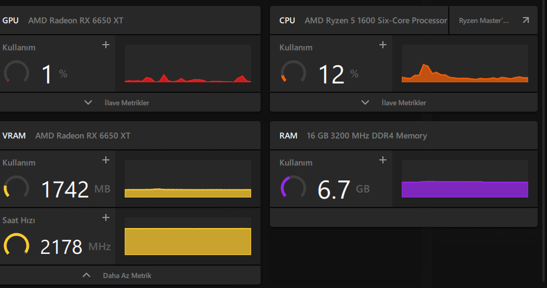The image size is (547, 288).
Task: Expand İlave Metrikler under CPU
Action: point(393,103)
